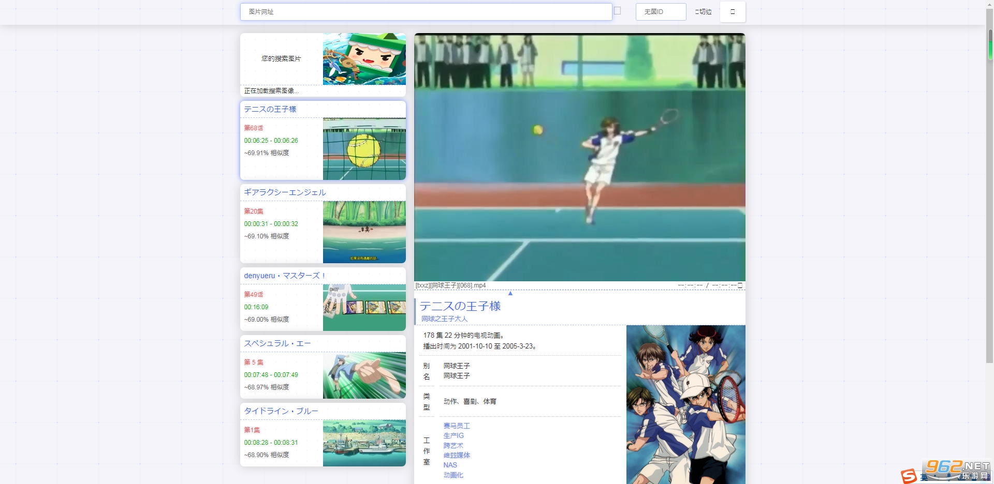Image resolution: width=994 pixels, height=484 pixels.
Task: Click the square icon button after 切边
Action: (x=733, y=12)
